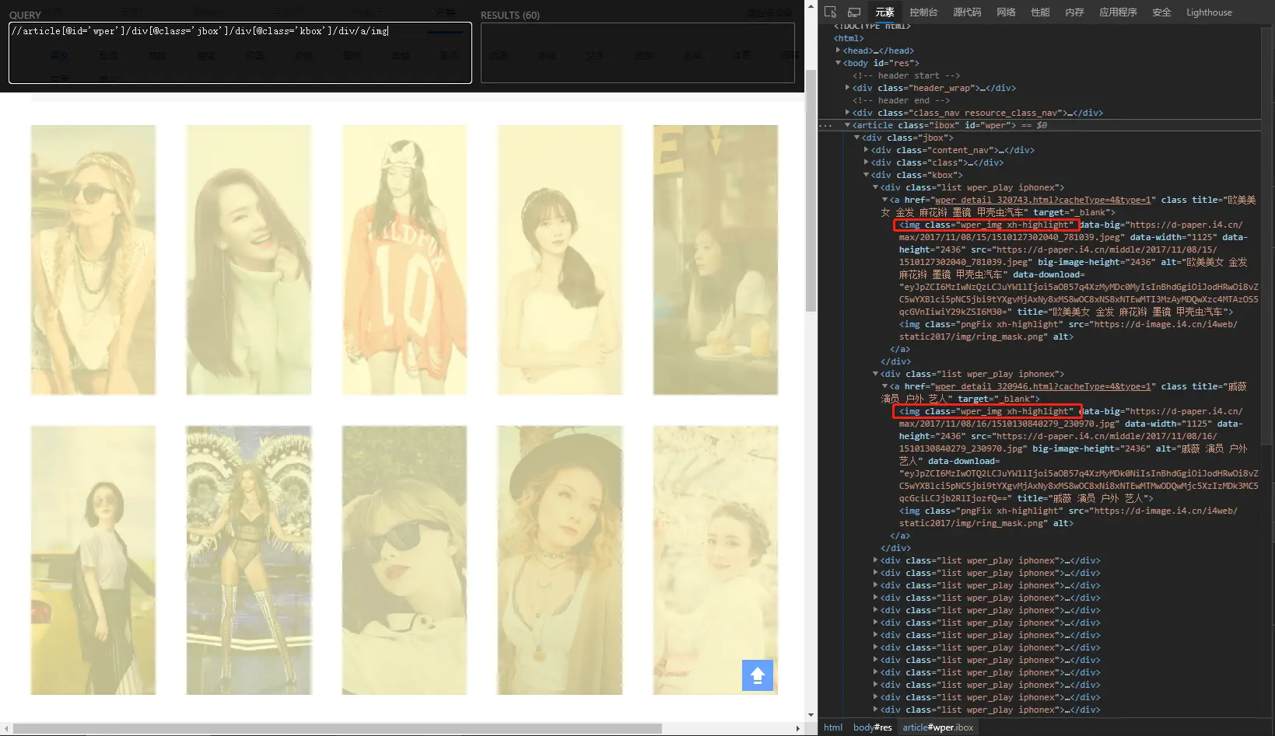This screenshot has height=736, width=1275.
Task: Expand the header_wrap div node
Action: (847, 88)
